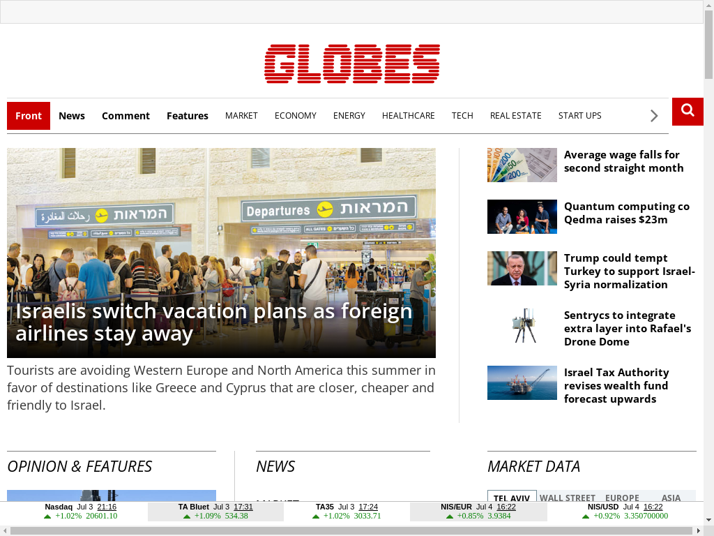Screen dimensions: 714x536
Task: Open 'Average wage falls for second straight month'
Action: [623, 161]
